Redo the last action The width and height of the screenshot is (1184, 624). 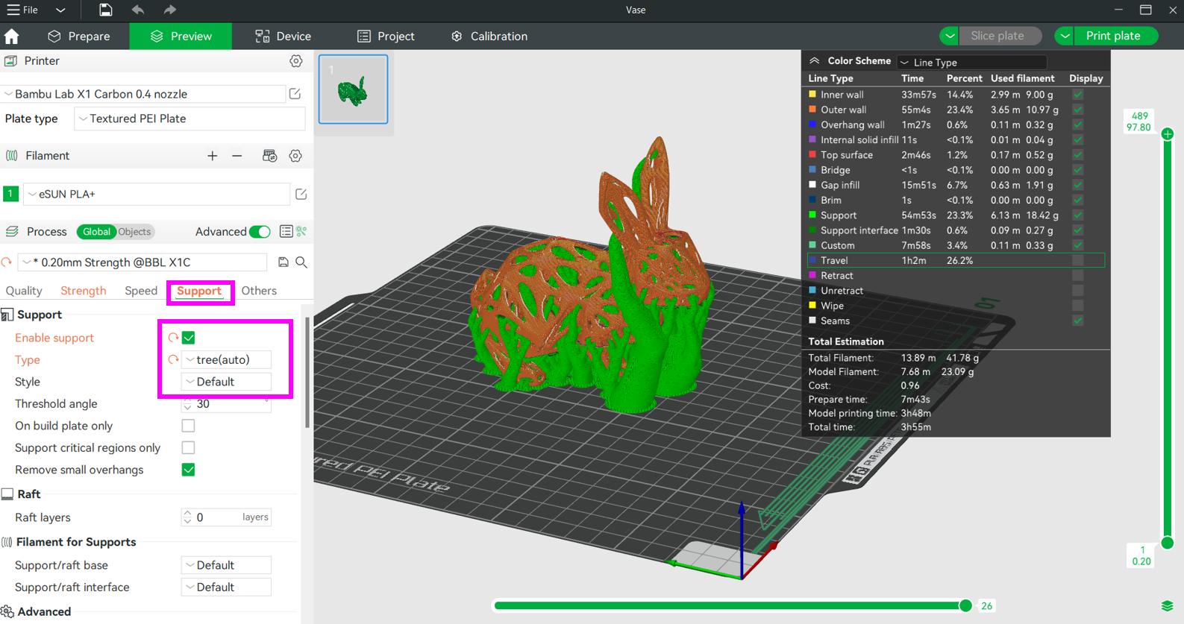click(x=170, y=10)
